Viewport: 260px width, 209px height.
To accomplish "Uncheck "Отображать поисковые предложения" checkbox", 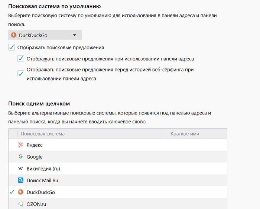I will point(12,47).
